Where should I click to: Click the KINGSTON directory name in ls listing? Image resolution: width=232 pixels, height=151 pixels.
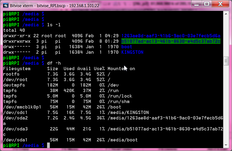132,52
